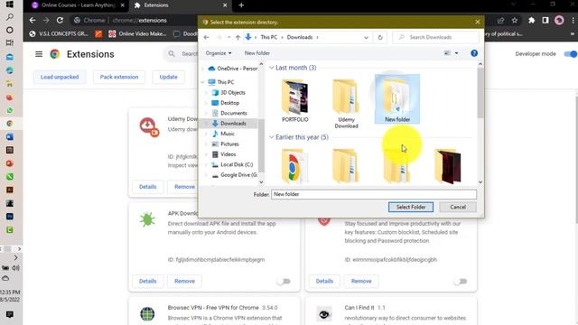The width and height of the screenshot is (578, 325).
Task: Toggle the site blocker extension switch
Action: 460,281
